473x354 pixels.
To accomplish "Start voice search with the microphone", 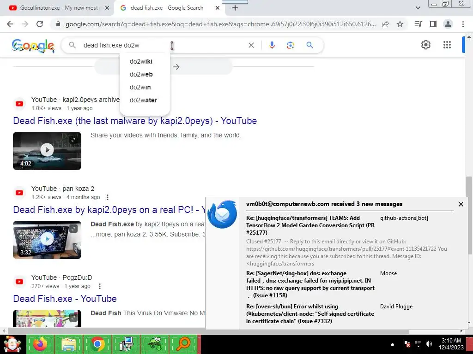I will 272,45.
